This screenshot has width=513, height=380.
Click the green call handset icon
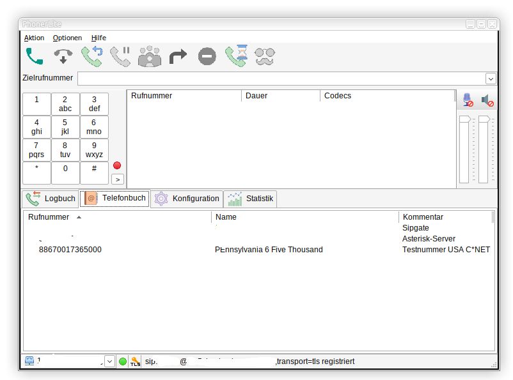coord(35,56)
